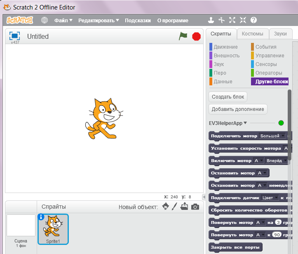
Task: Switch the stage to full screen mode
Action: pos(15,36)
